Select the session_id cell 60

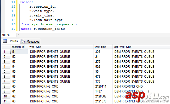pyautogui.click(x=19, y=86)
